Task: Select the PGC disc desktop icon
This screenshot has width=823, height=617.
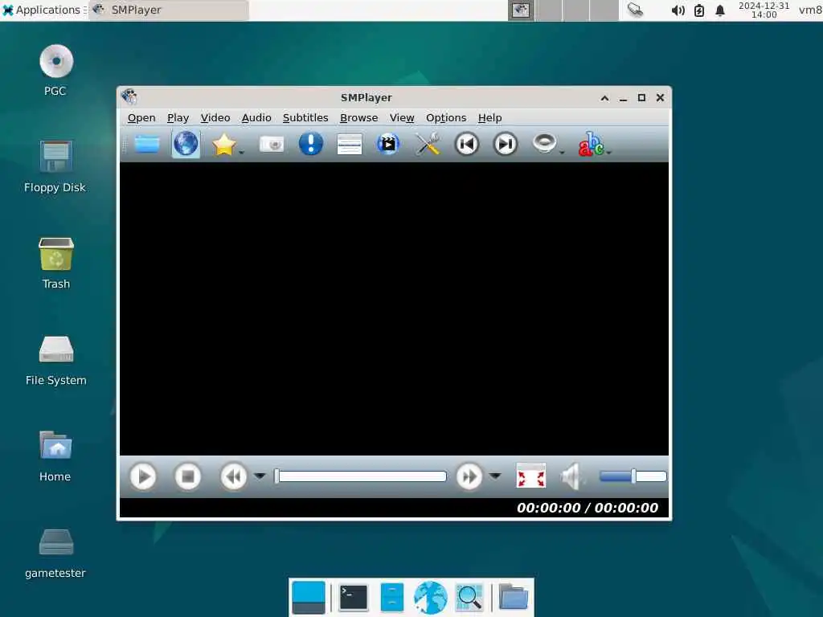Action: click(x=55, y=71)
